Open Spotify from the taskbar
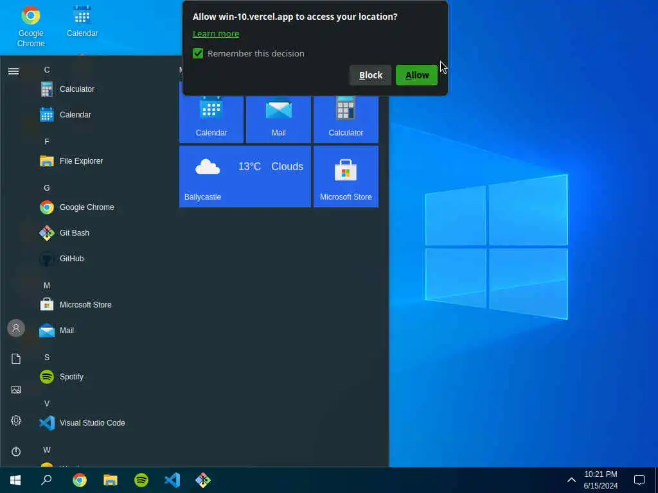Viewport: 658px width, 493px height. point(141,480)
